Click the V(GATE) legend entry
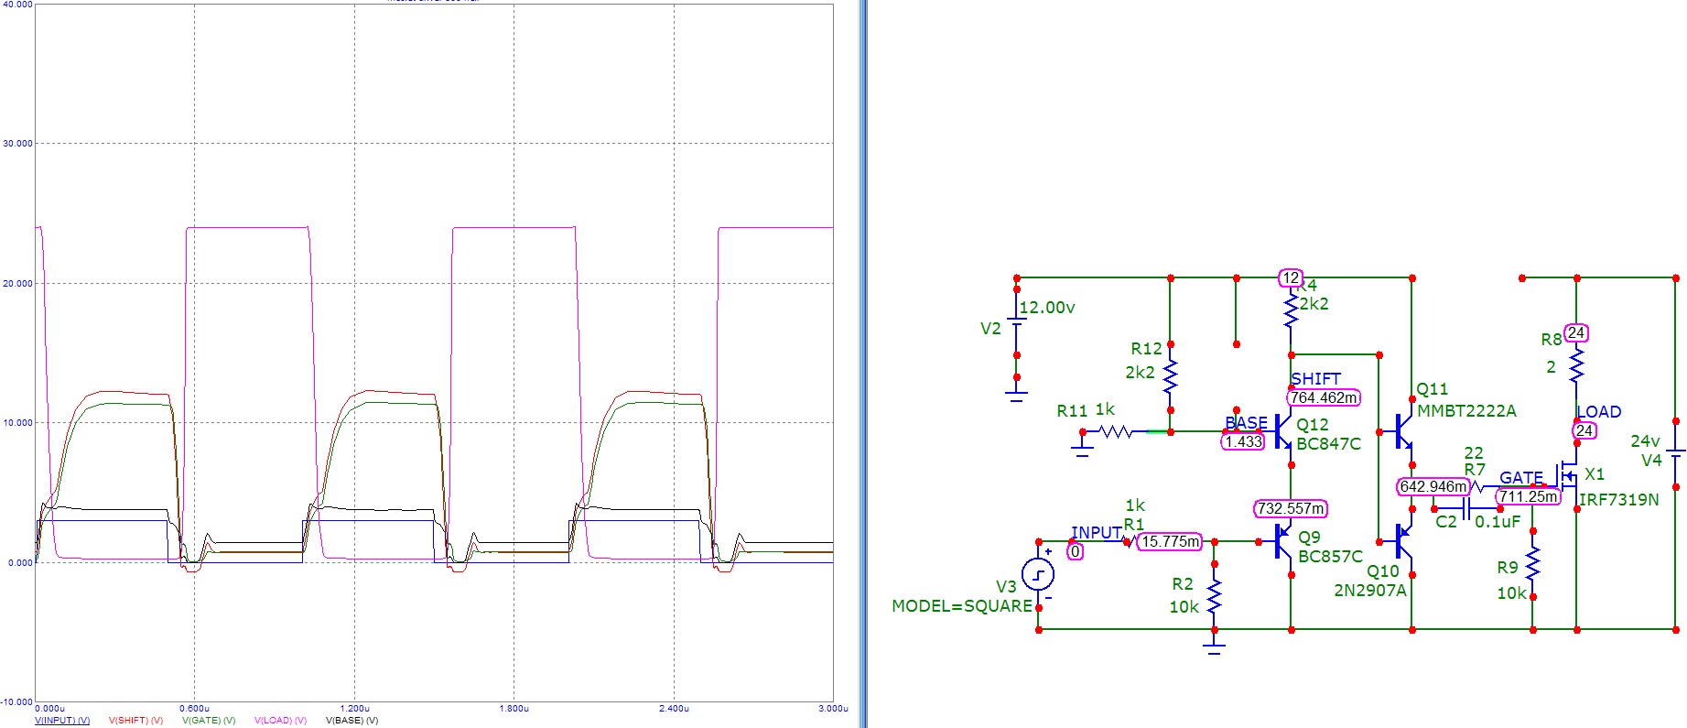Image resolution: width=1687 pixels, height=728 pixels. (209, 721)
